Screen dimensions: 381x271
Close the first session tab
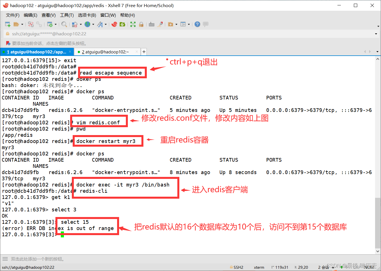[70, 52]
